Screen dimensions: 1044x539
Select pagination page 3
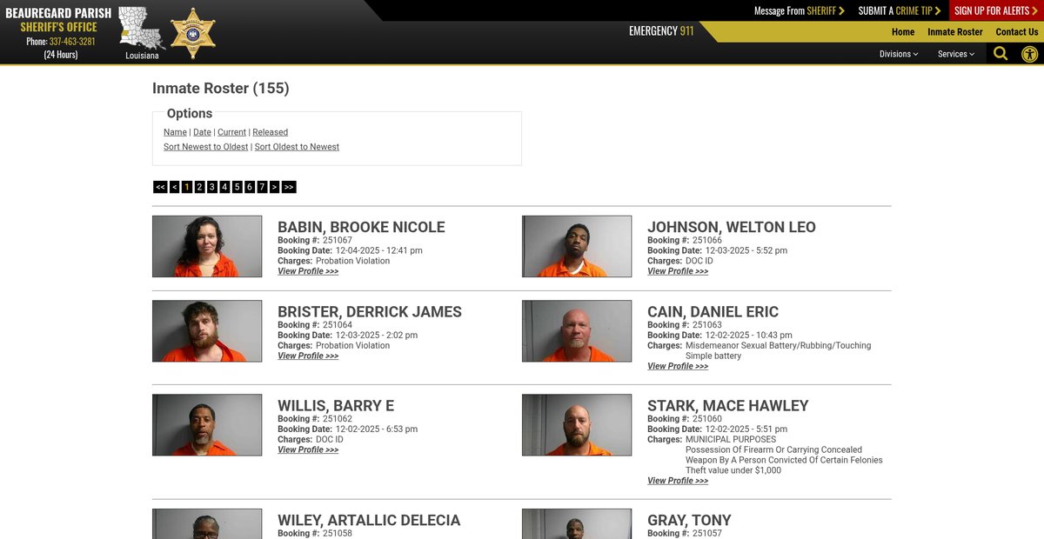[212, 187]
